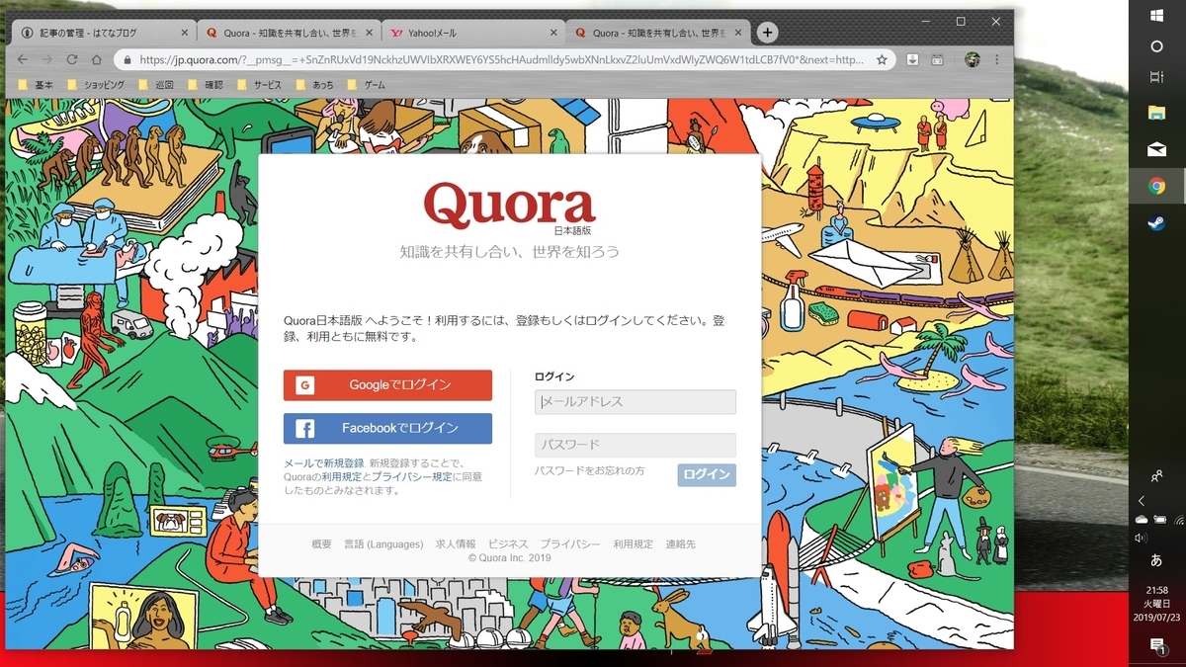Click the URL address bar
The width and height of the screenshot is (1186, 667).
pyautogui.click(x=504, y=59)
